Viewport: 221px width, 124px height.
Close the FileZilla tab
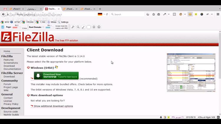[59, 9]
